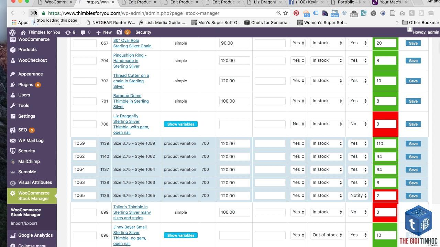Click the Thimbles for You site link

coord(40,32)
